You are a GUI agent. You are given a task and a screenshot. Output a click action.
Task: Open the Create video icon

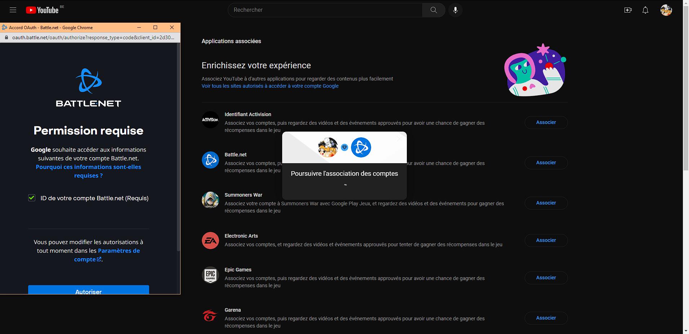tap(628, 10)
